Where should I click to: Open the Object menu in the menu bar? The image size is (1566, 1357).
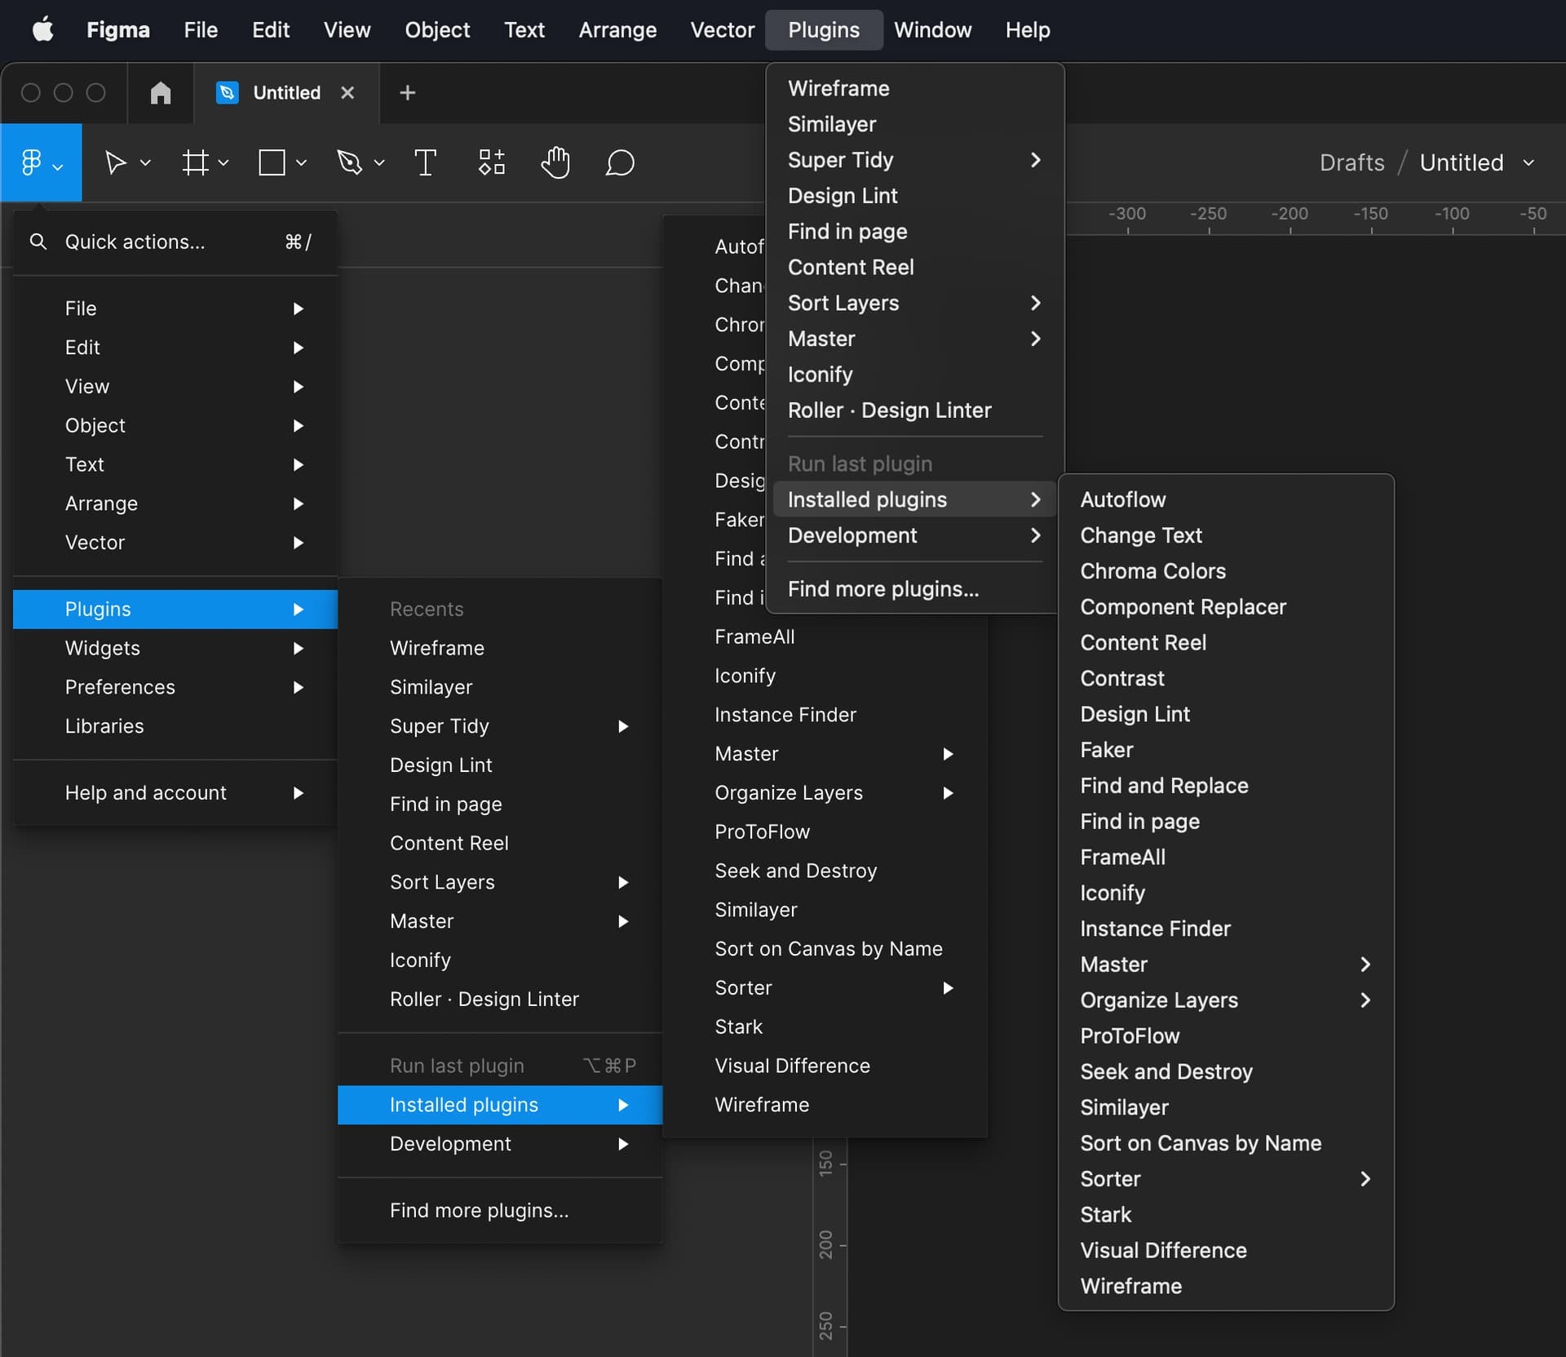pos(437,30)
